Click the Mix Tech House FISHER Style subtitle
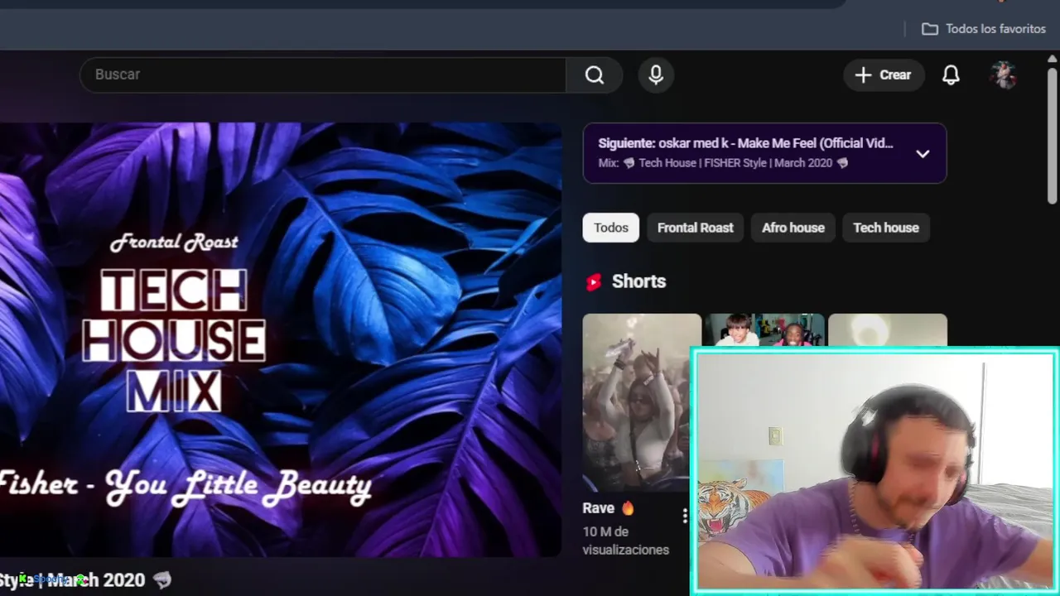This screenshot has height=596, width=1060. [x=723, y=163]
